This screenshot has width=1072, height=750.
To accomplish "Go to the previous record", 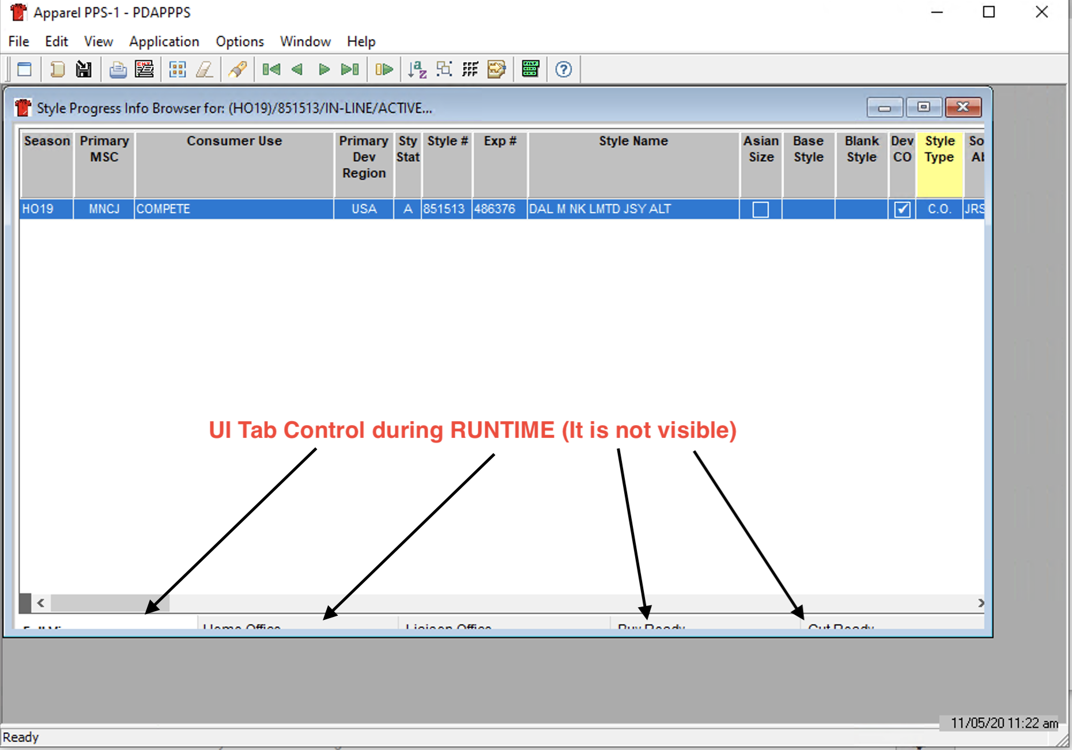I will [297, 70].
